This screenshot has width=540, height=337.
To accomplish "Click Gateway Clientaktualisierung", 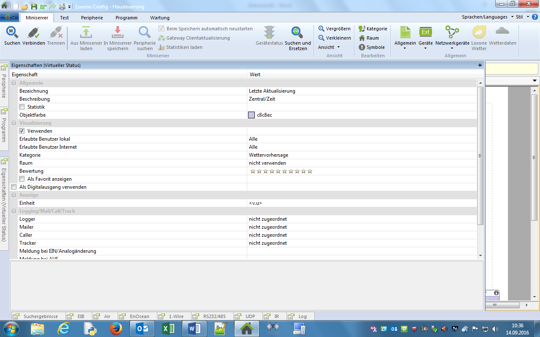I will coord(194,38).
